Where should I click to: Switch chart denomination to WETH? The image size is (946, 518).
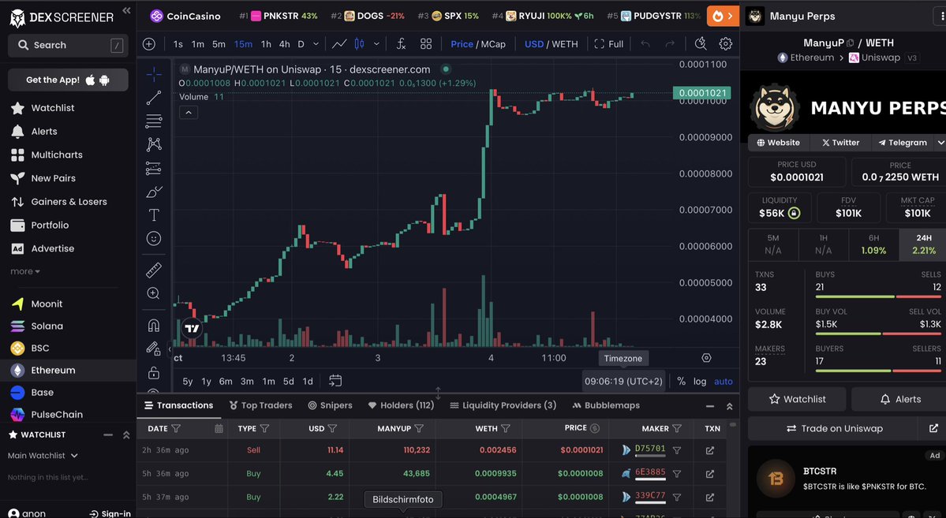tap(565, 44)
